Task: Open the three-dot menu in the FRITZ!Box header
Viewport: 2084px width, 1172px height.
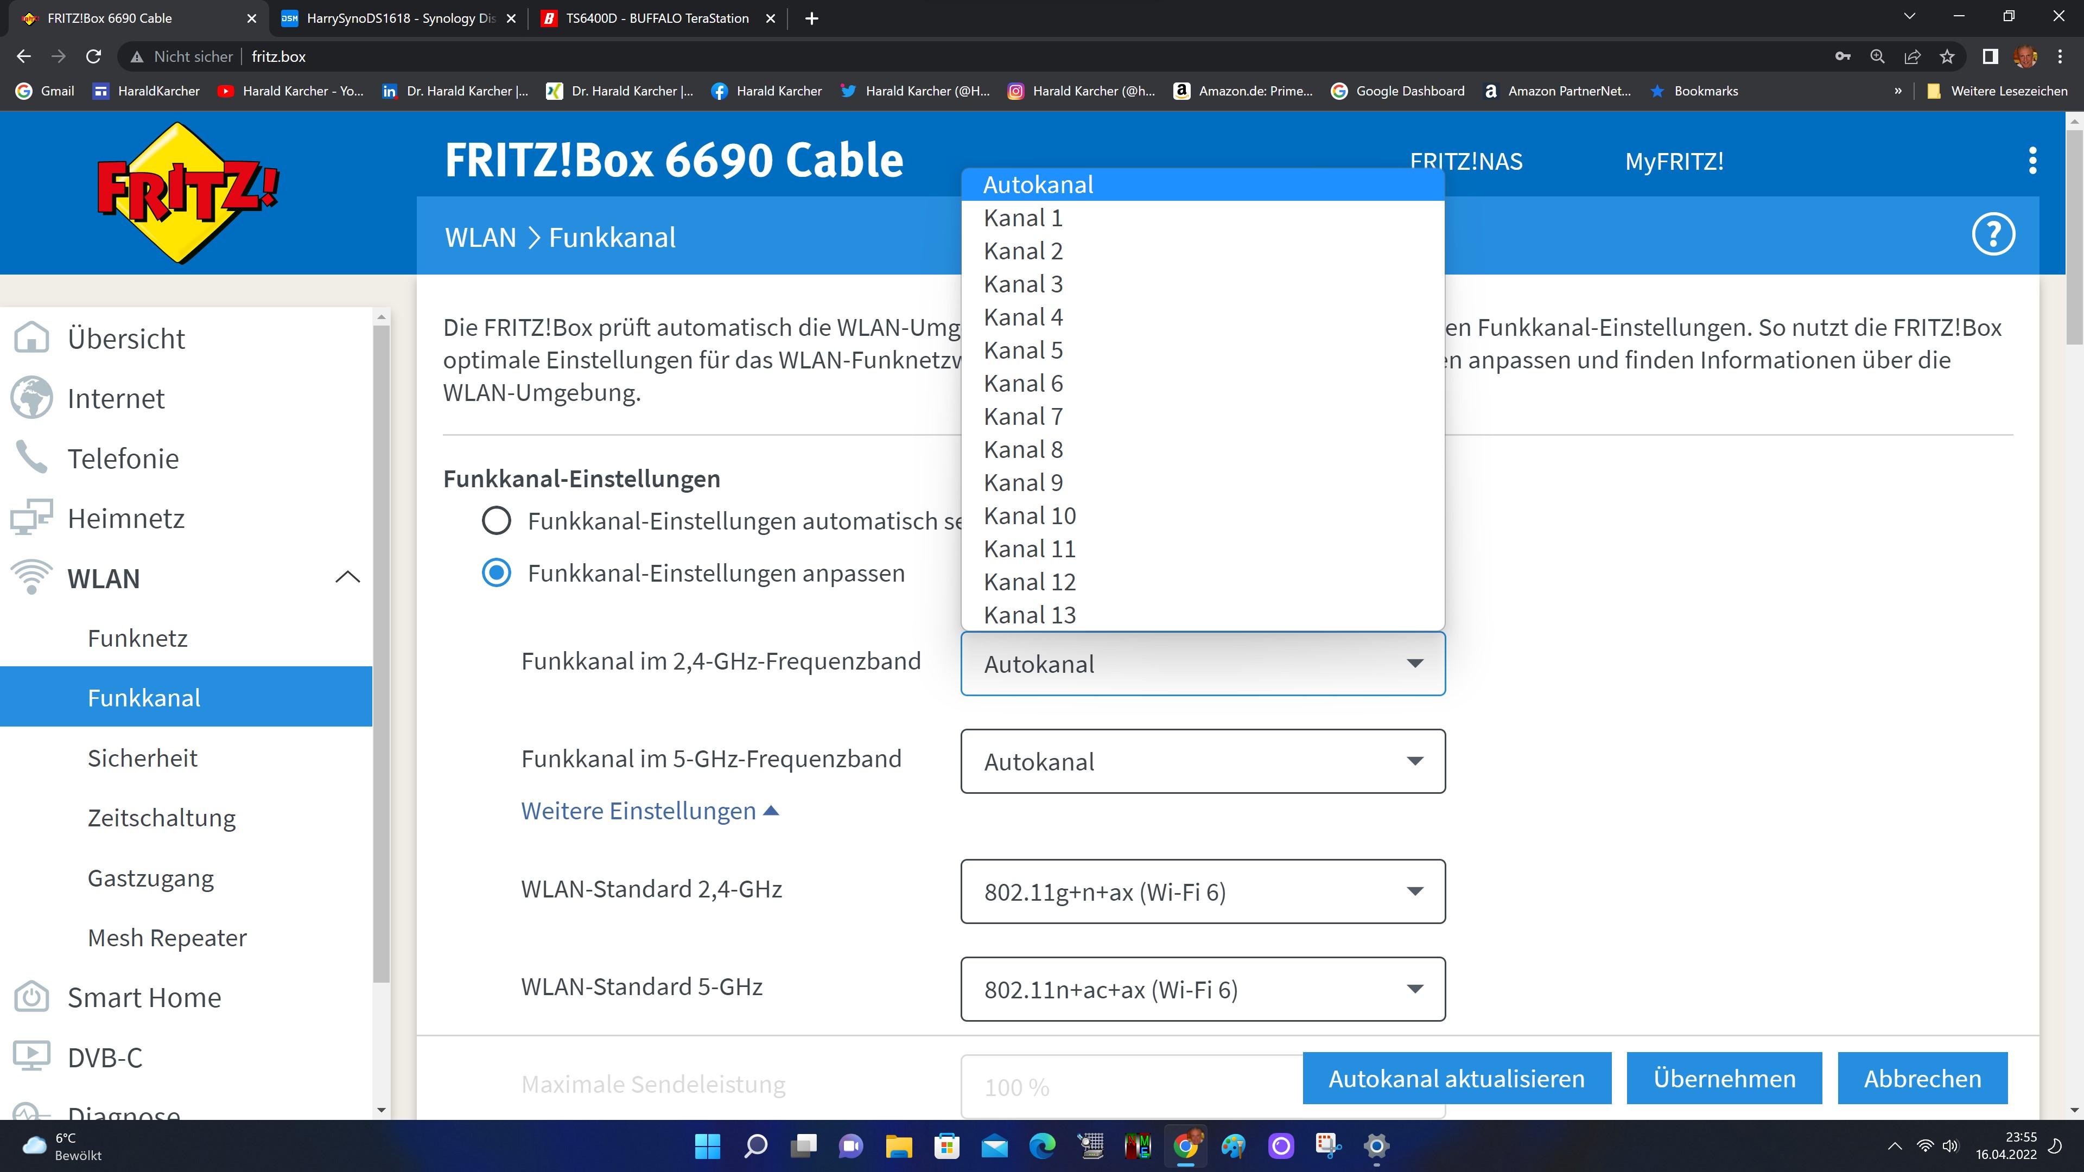Action: (x=2032, y=161)
